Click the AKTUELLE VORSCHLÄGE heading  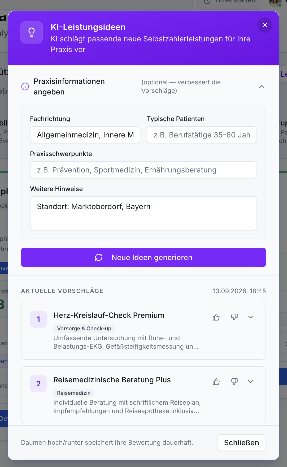point(62,291)
